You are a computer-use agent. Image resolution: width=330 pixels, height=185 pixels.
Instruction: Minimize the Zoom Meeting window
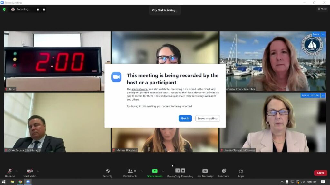pyautogui.click(x=304, y=3)
